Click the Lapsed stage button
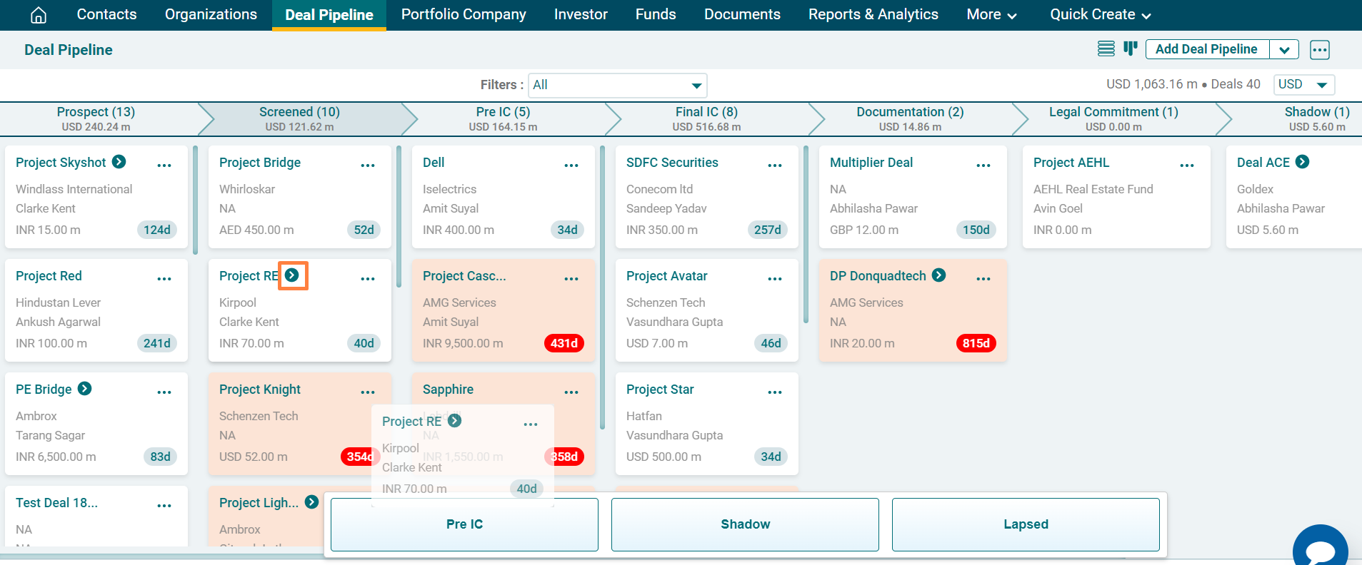The height and width of the screenshot is (565, 1362). tap(1025, 524)
